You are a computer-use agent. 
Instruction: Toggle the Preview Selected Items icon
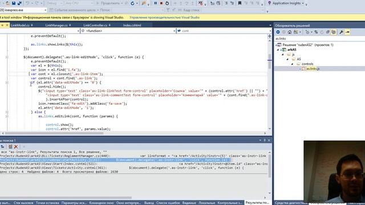(x=347, y=32)
